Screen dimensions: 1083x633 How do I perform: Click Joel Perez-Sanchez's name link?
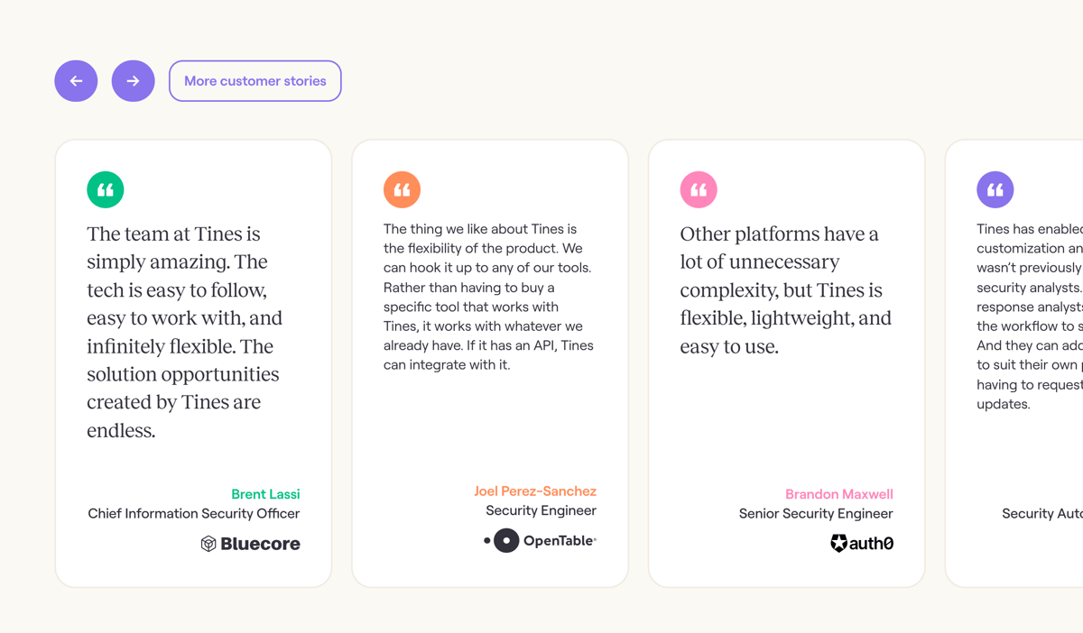(x=535, y=491)
